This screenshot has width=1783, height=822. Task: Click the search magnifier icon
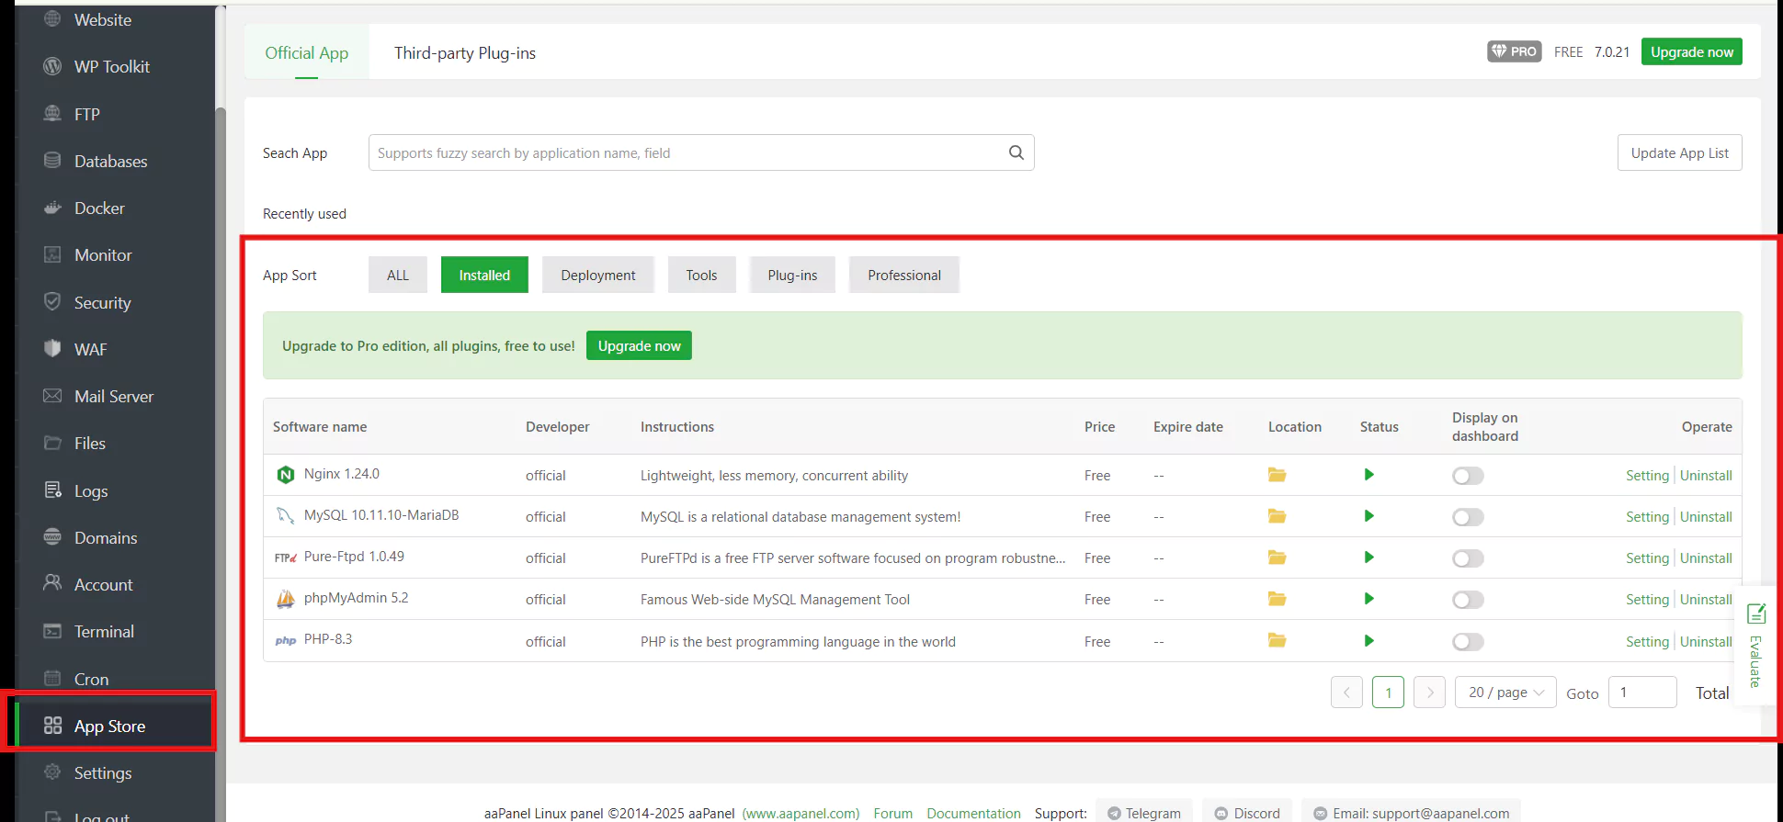(1016, 152)
